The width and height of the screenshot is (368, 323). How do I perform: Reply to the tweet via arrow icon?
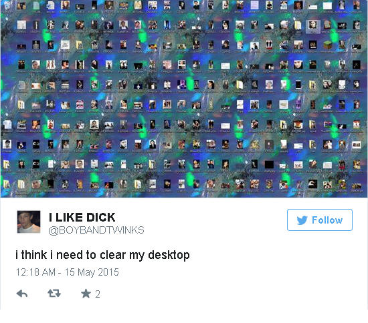(22, 293)
